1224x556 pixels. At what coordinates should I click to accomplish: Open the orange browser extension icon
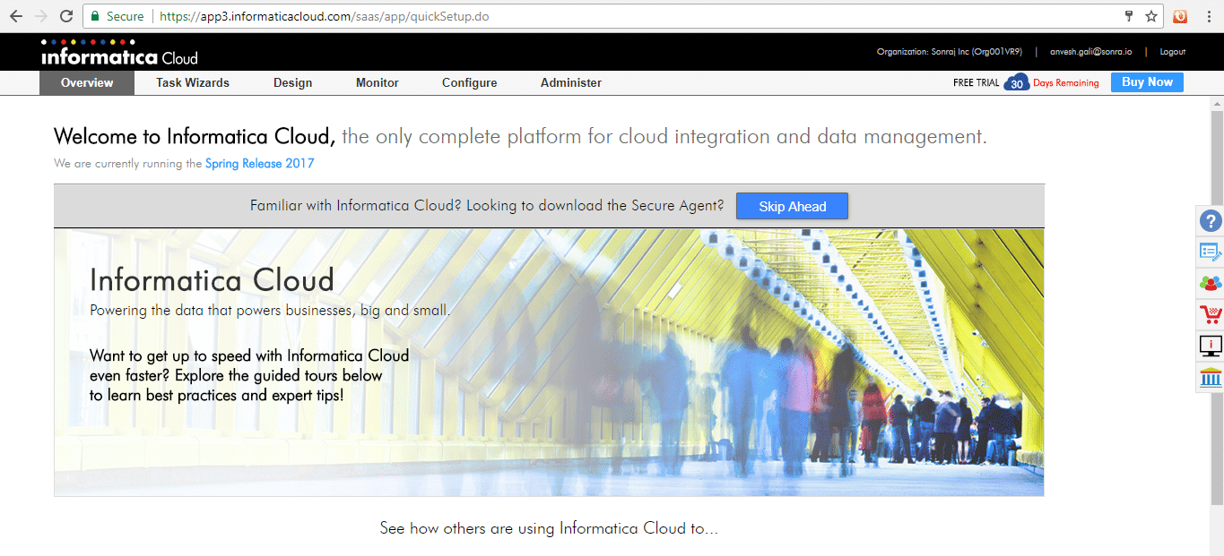click(1180, 16)
